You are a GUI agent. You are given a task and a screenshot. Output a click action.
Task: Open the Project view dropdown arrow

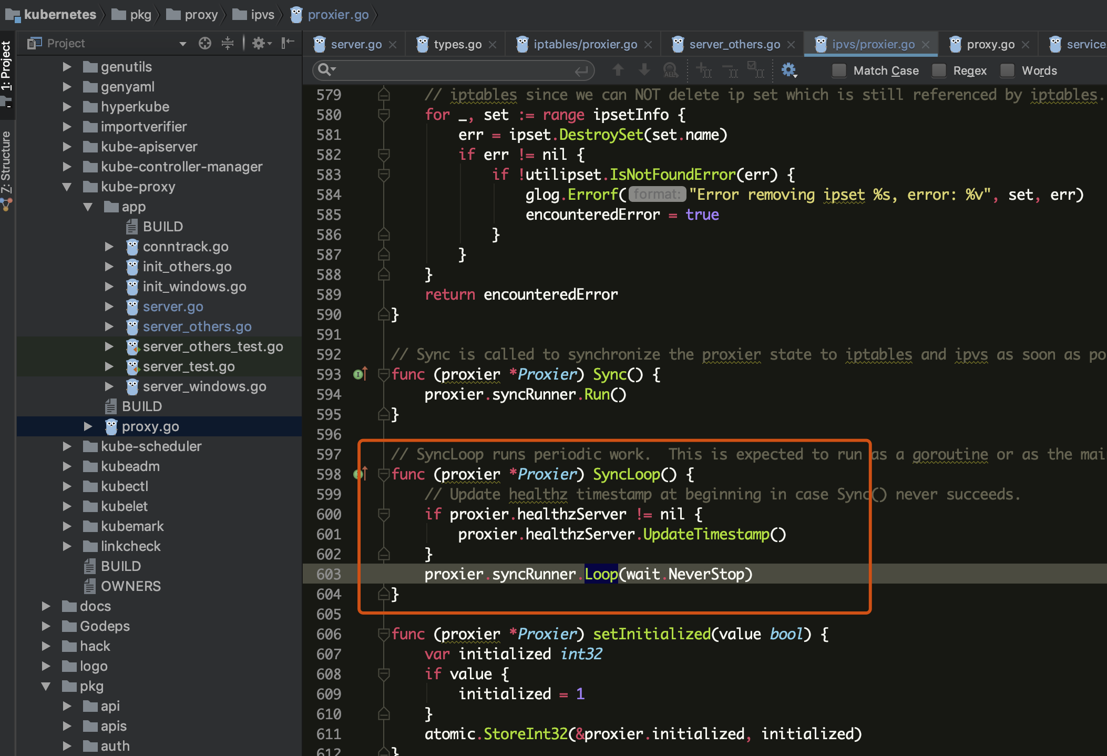click(x=182, y=44)
